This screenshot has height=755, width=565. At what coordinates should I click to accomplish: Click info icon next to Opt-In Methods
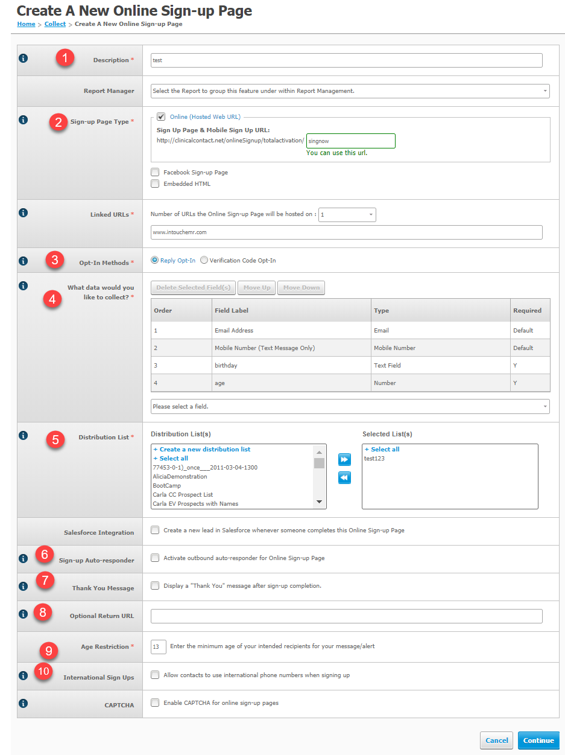tap(24, 261)
